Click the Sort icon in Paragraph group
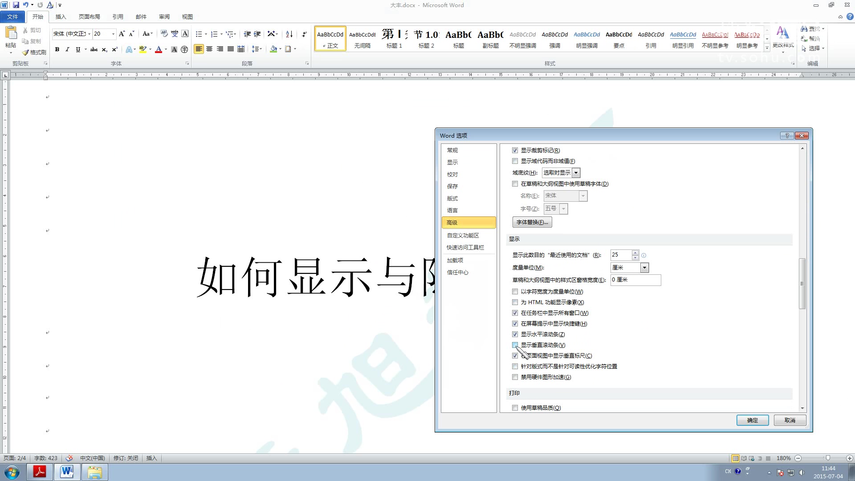 coord(289,34)
